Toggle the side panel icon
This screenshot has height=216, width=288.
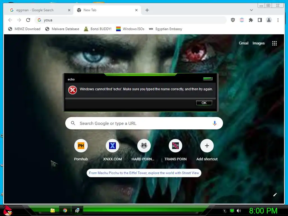pyautogui.click(x=260, y=20)
